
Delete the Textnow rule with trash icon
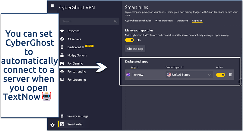pyautogui.click(x=230, y=75)
